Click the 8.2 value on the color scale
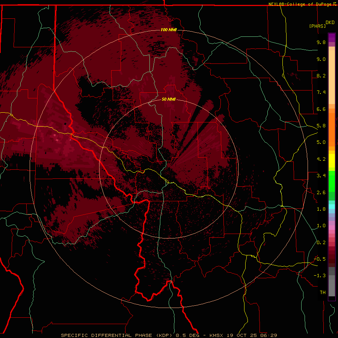This screenshot has width=338, height=338. tap(321, 75)
